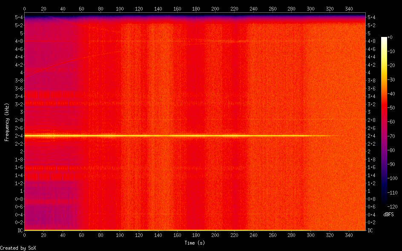
Task: Click the 4 kHz label on the right axis
Action: (369, 73)
